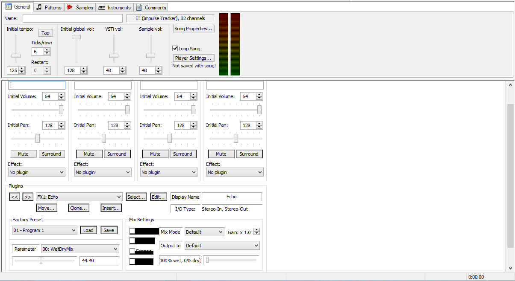Viewport: 515px width, 281px height.
Task: Increase the VSTi vol 48 spinner
Action: [x=122, y=69]
